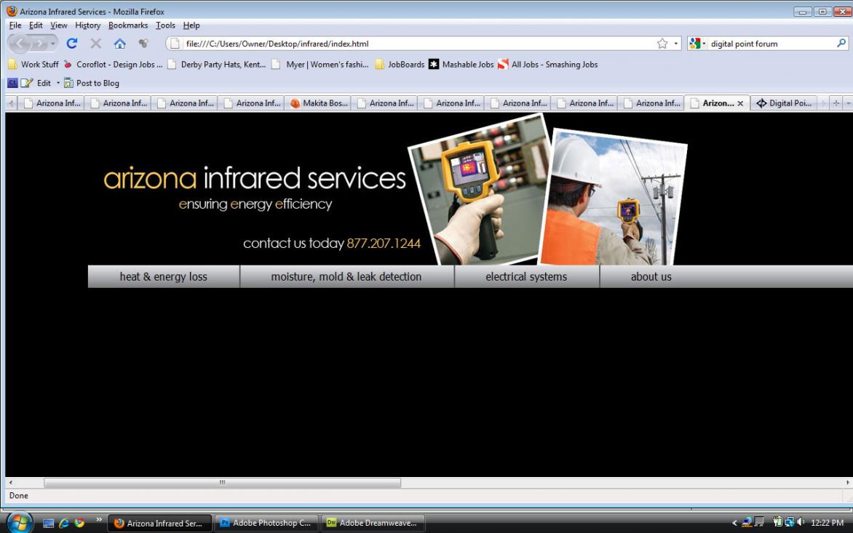
Task: Close the active Arizon... tab
Action: [x=740, y=103]
